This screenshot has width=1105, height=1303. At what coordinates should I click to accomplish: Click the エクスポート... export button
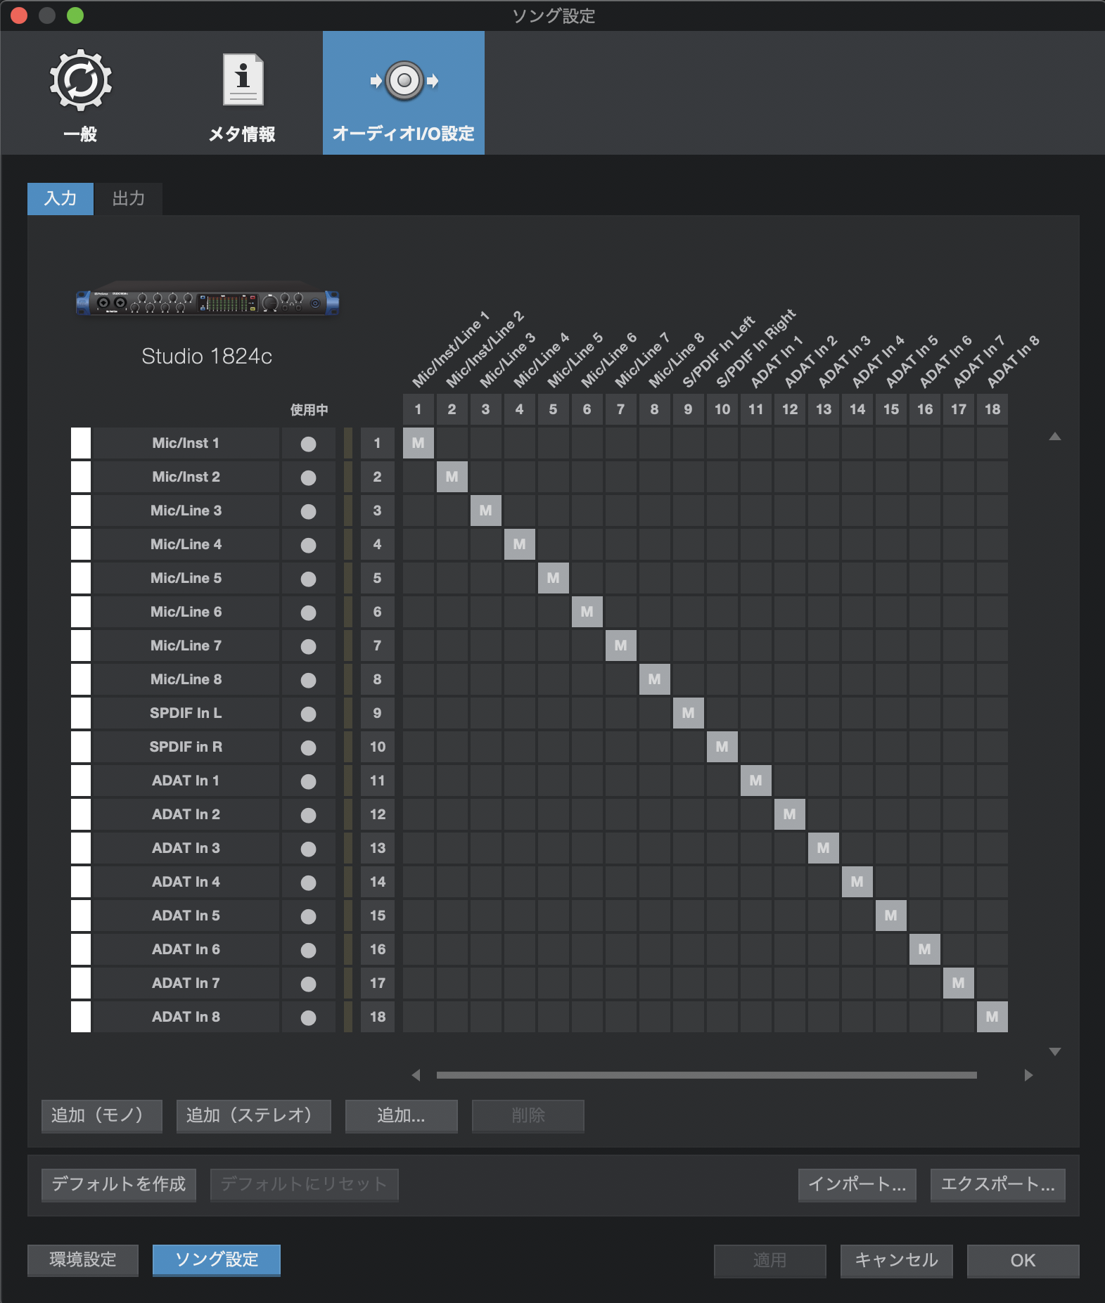pyautogui.click(x=998, y=1185)
